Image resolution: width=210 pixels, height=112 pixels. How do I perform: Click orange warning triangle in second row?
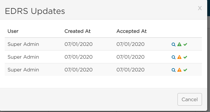click(179, 57)
